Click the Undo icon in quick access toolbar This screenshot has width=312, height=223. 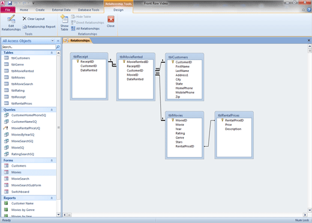[x=16, y=3]
